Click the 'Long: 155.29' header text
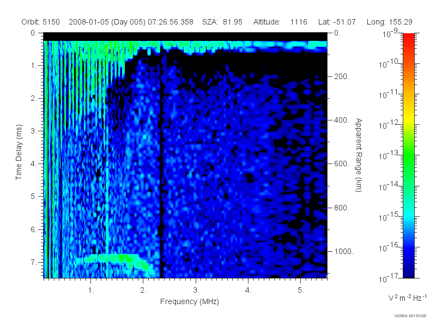 [x=389, y=22]
